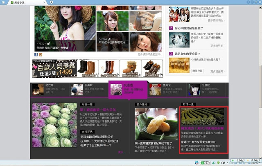Select the 嚐美食 category tab
Image resolution: width=262 pixels, height=166 pixels.
(167, 90)
